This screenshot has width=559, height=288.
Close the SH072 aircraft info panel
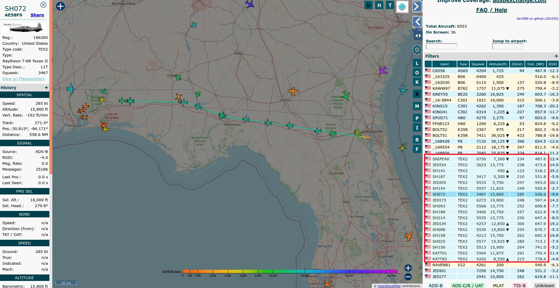43,5
